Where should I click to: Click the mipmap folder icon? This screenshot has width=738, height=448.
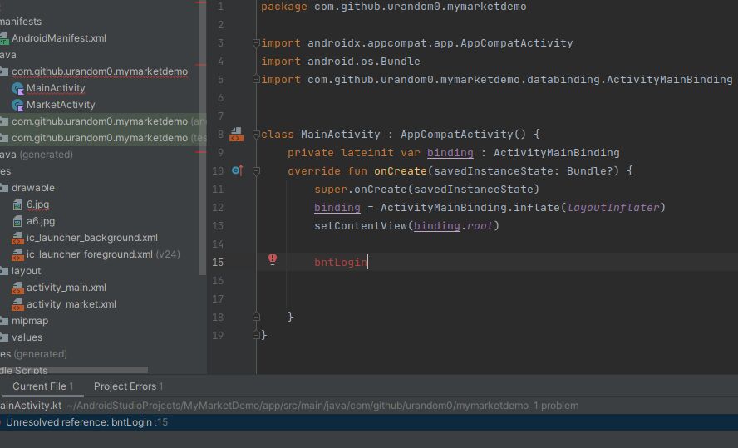[x=4, y=321]
